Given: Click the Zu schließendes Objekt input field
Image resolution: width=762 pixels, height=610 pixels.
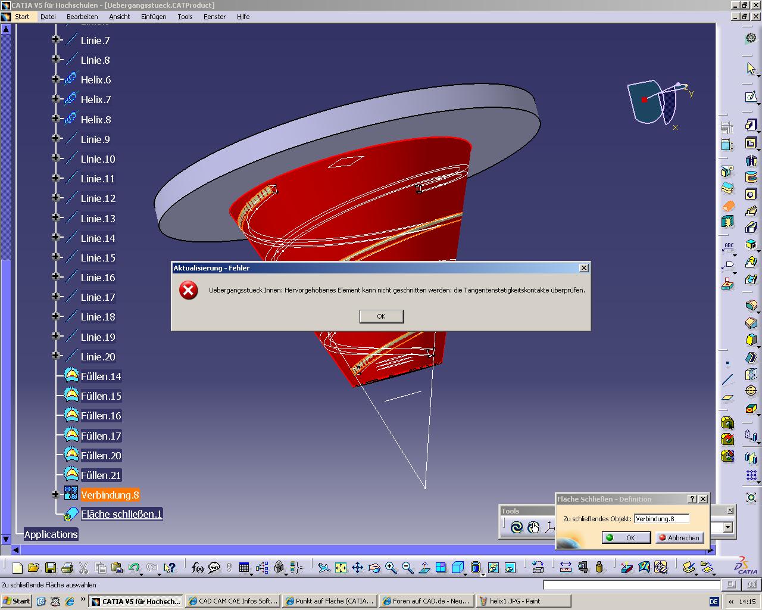Looking at the screenshot, I should 661,519.
